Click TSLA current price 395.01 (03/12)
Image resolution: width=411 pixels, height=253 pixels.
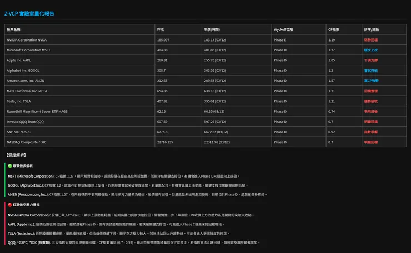click(215, 101)
